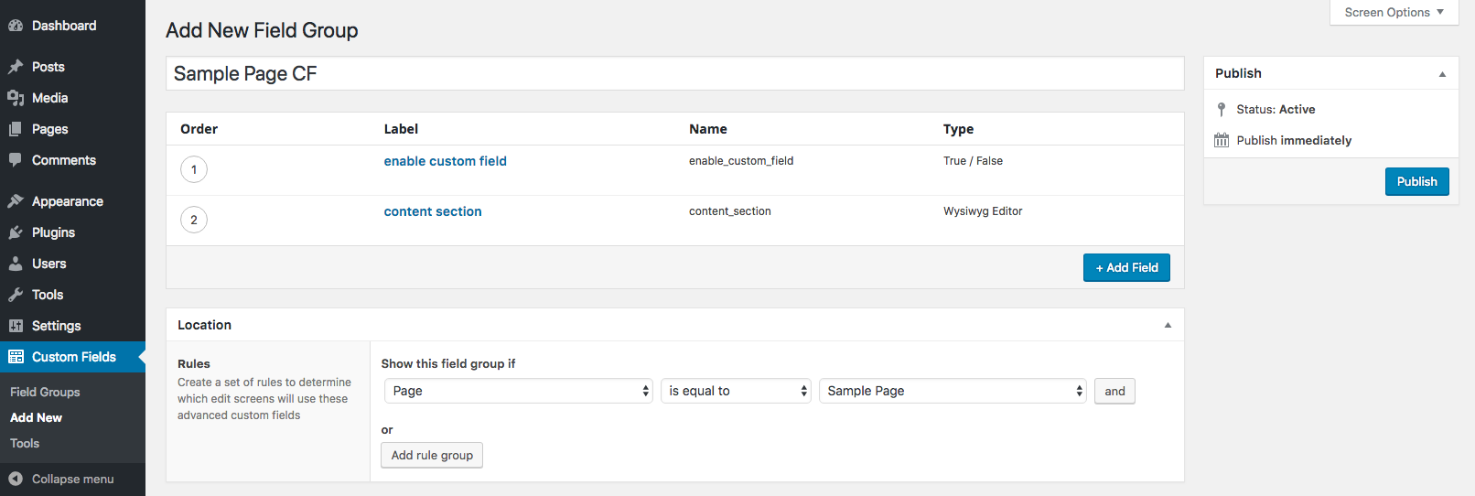Open the Screen Options dropdown
Screen dimensions: 1475x496
coord(1394,12)
